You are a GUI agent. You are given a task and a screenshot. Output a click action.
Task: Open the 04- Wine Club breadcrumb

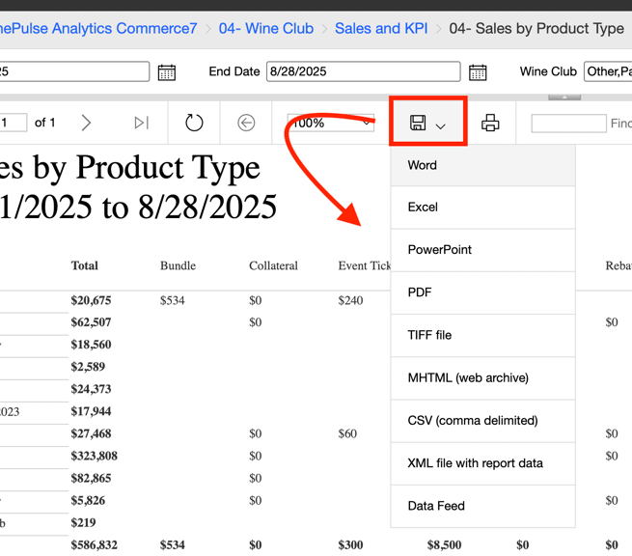265,29
